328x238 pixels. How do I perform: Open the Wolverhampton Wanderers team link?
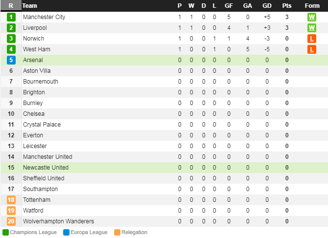59,221
